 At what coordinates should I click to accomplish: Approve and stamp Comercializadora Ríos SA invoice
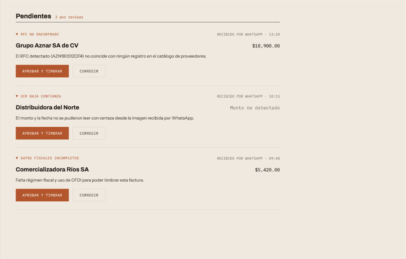(x=42, y=195)
